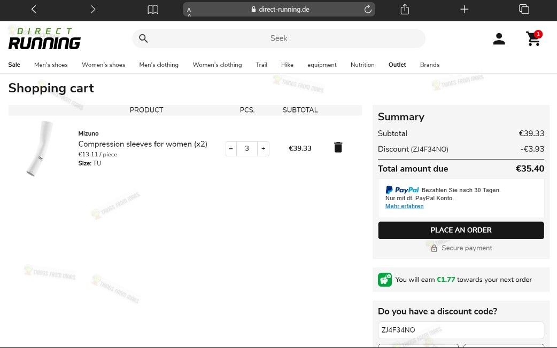The image size is (557, 348).
Task: Click the compression sleeve product thumbnail
Action: point(40,148)
